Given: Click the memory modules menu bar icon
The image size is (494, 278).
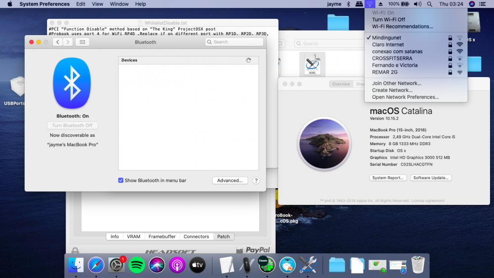Looking at the screenshot, I should (x=359, y=4).
